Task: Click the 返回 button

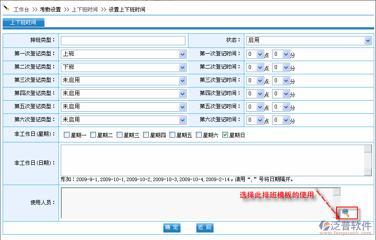Action: [x=205, y=227]
